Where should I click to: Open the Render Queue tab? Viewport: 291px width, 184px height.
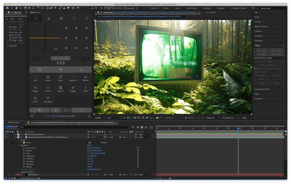(13, 122)
